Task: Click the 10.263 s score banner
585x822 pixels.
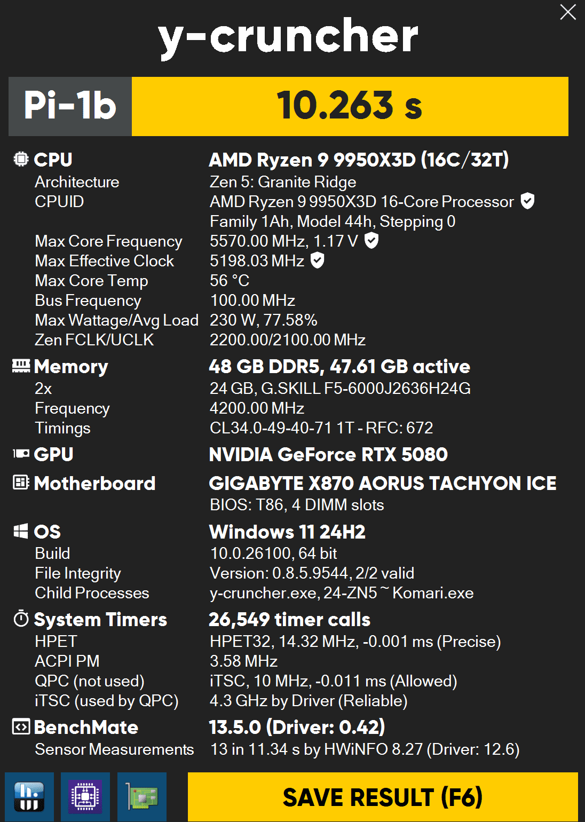Action: tap(350, 106)
